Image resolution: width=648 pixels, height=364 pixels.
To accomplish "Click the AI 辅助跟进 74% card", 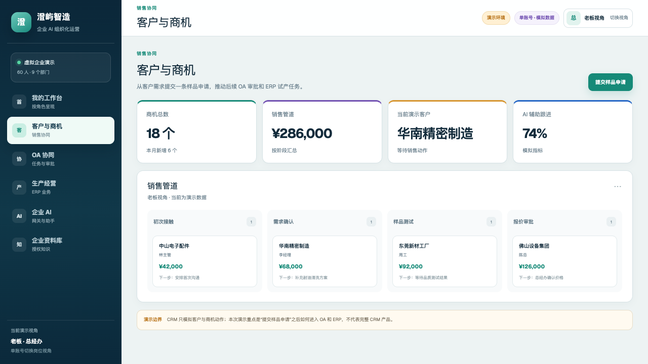I will [573, 131].
